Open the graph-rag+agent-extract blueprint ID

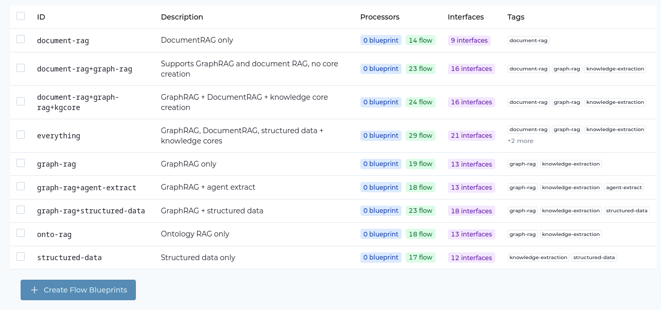point(86,188)
